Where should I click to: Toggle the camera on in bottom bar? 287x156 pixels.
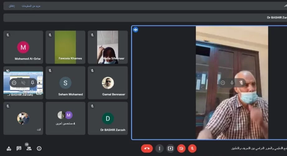181,149
